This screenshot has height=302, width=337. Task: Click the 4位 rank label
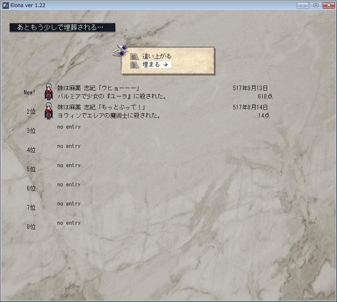(31, 150)
